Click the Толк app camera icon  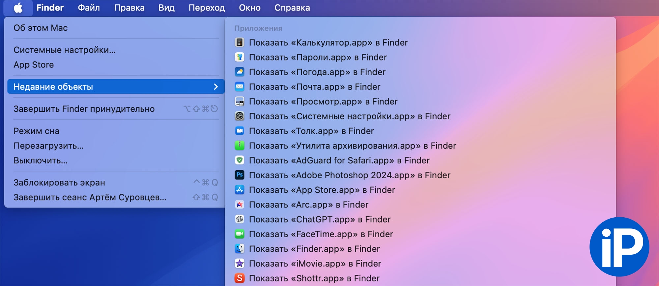tap(240, 131)
